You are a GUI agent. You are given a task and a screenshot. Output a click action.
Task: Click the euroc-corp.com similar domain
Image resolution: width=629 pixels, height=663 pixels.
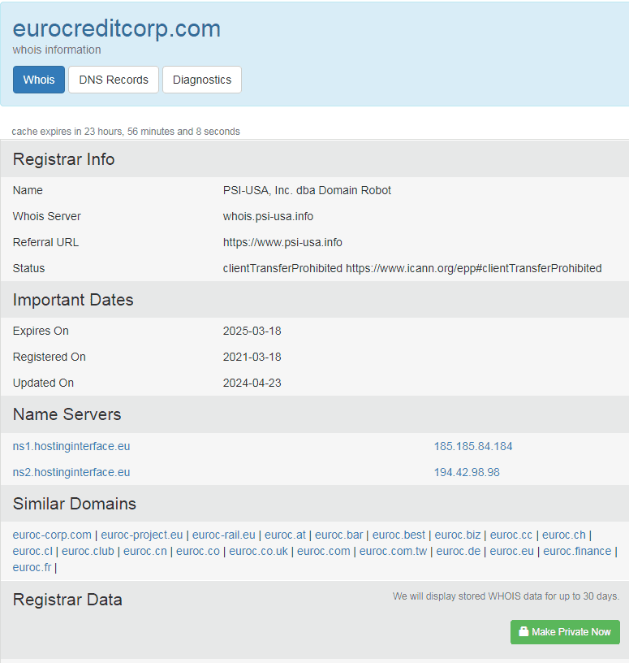[52, 535]
